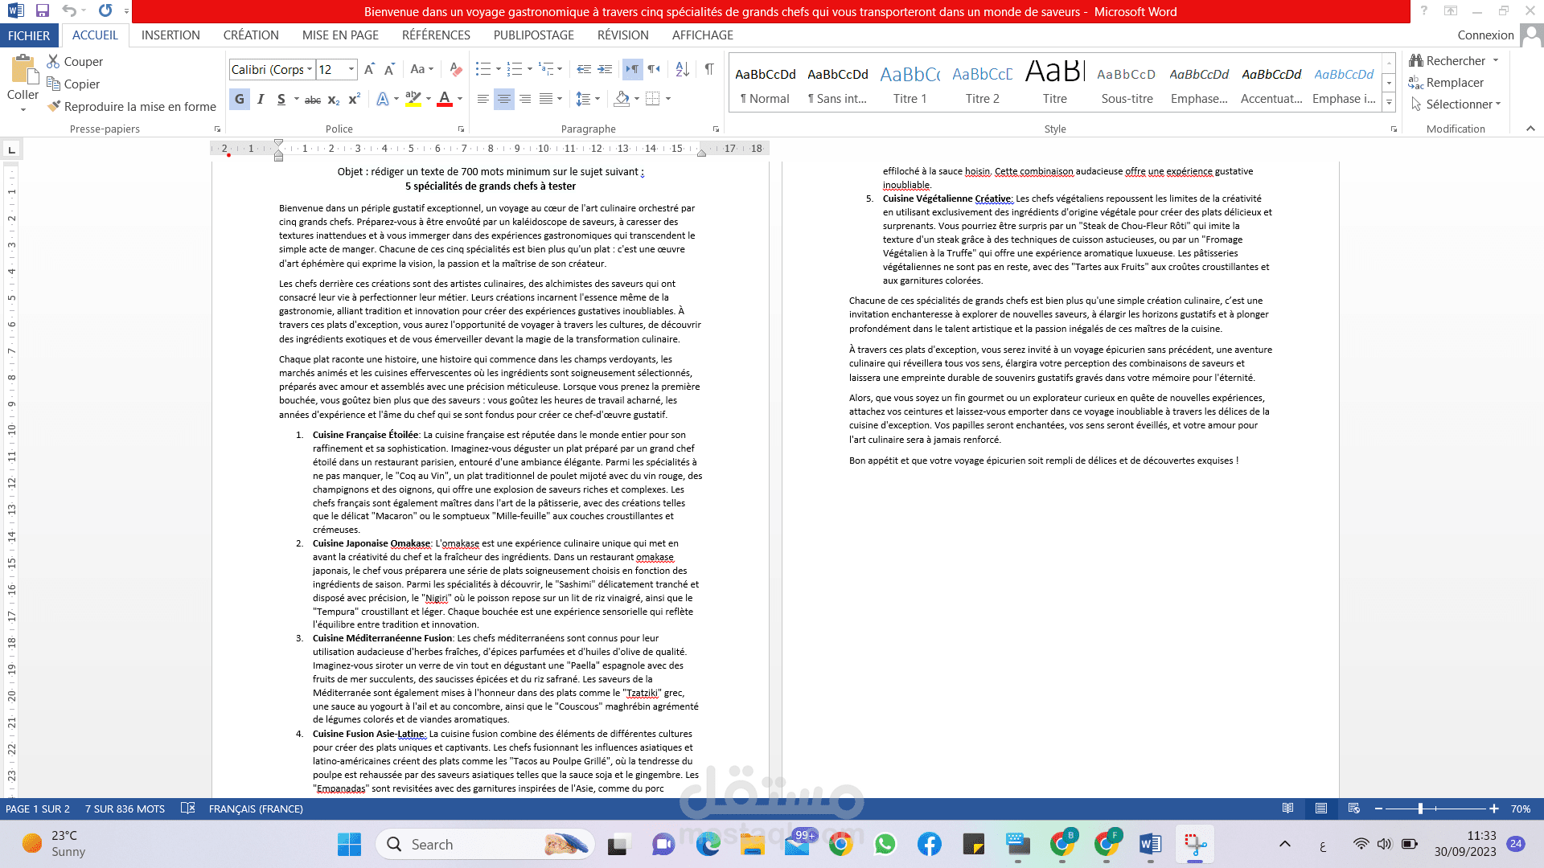Copy selection with Copier
The width and height of the screenshot is (1544, 868).
pos(73,84)
